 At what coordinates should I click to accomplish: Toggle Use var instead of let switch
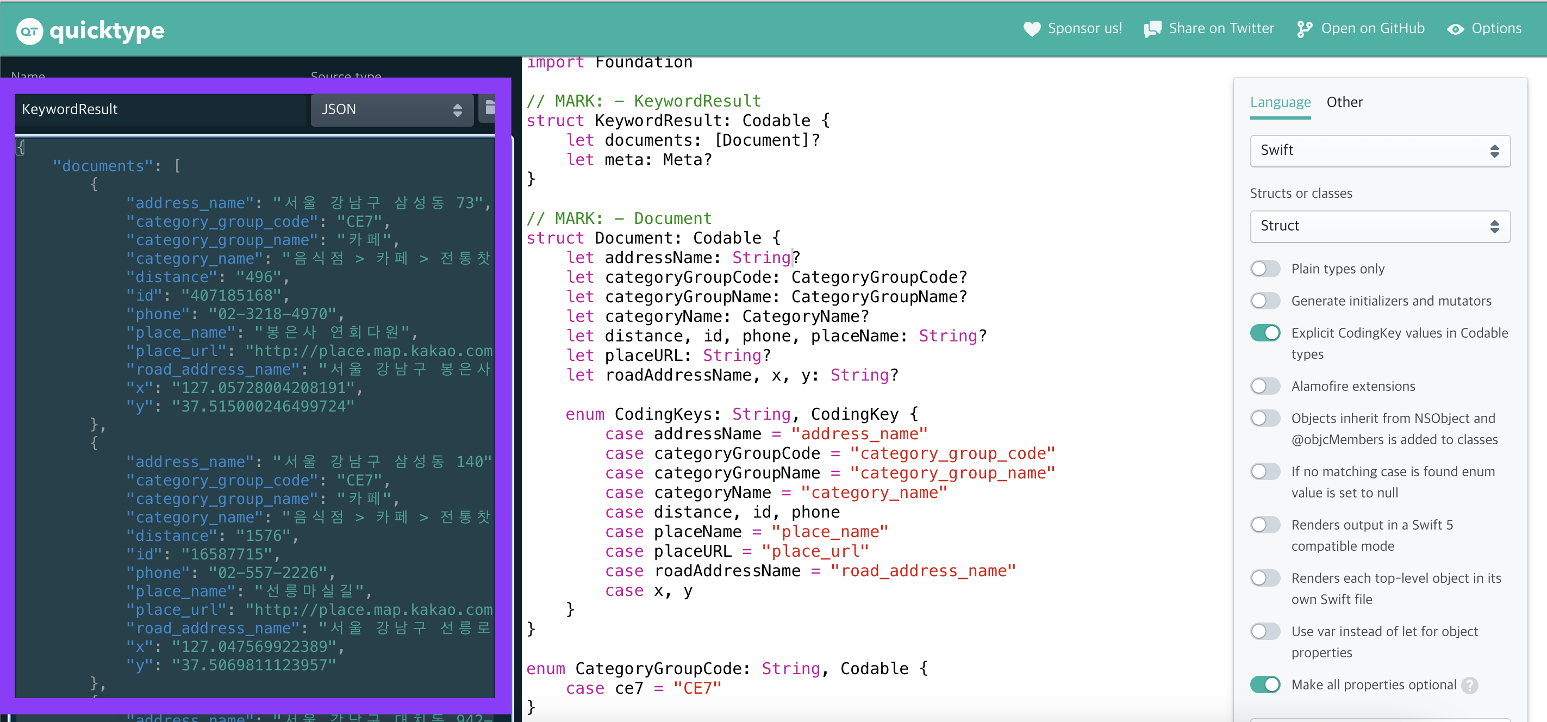[x=1265, y=631]
